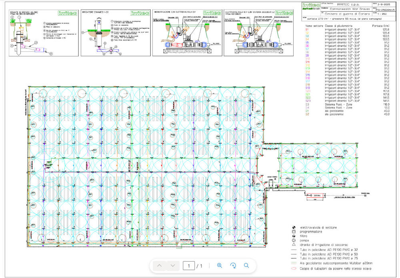Click the flow value "116.0"

386,104
